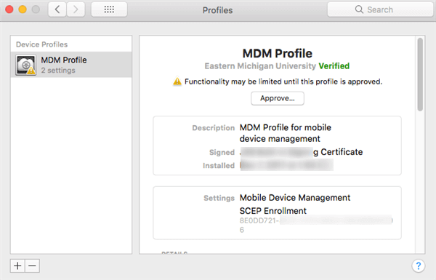Viewport: 436px width, 280px height.
Task: Click the green Verified label
Action: tap(334, 66)
